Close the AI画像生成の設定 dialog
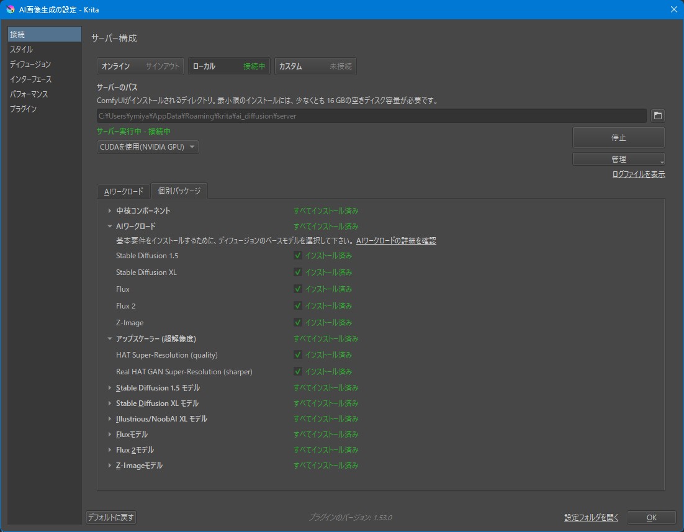 point(673,9)
